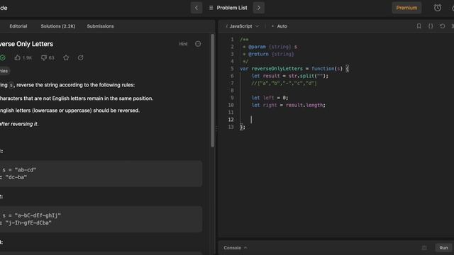The image size is (454, 255).
Task: Click the example output "dc-ba"
Action: tap(16, 177)
